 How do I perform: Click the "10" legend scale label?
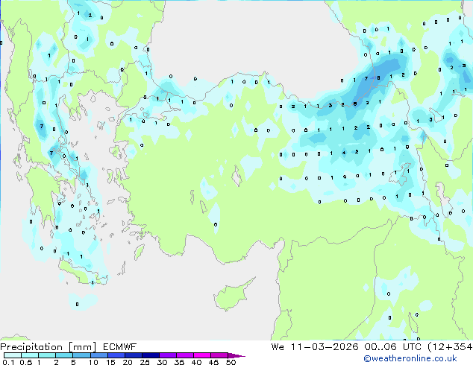point(93,362)
